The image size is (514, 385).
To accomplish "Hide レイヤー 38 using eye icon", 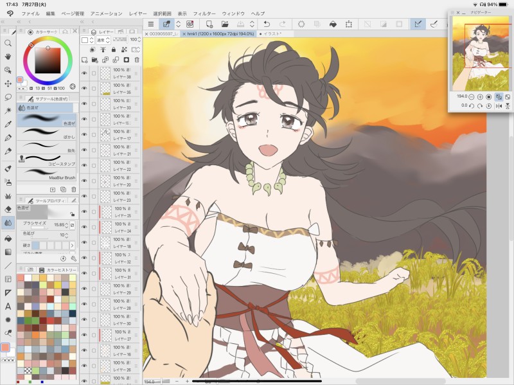I will pos(84,73).
